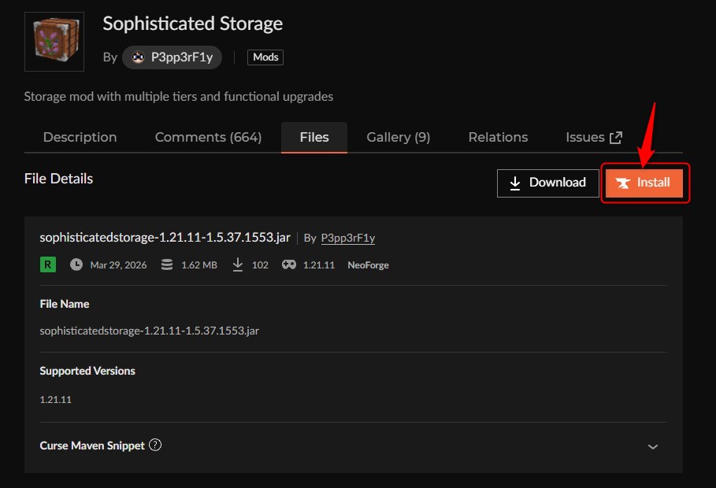Click the game controller icon beside 1.21.11
This screenshot has width=716, height=488.
click(289, 264)
